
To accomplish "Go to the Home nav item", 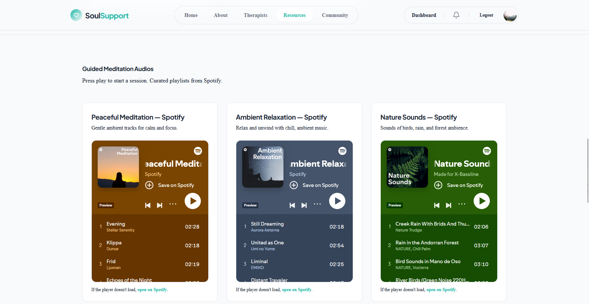I will click(x=191, y=15).
